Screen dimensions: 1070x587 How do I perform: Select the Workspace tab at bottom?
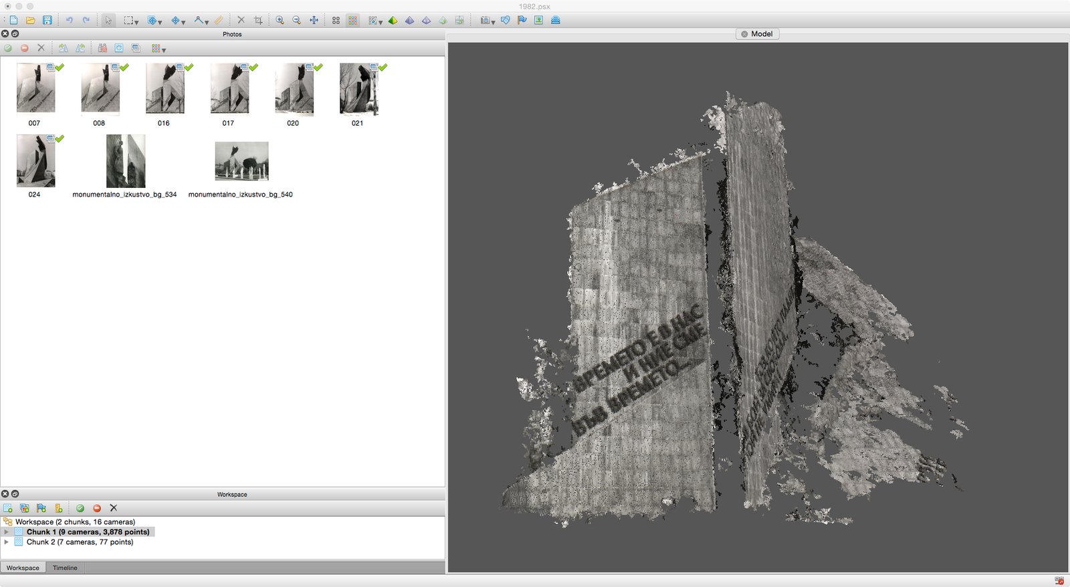pyautogui.click(x=23, y=568)
